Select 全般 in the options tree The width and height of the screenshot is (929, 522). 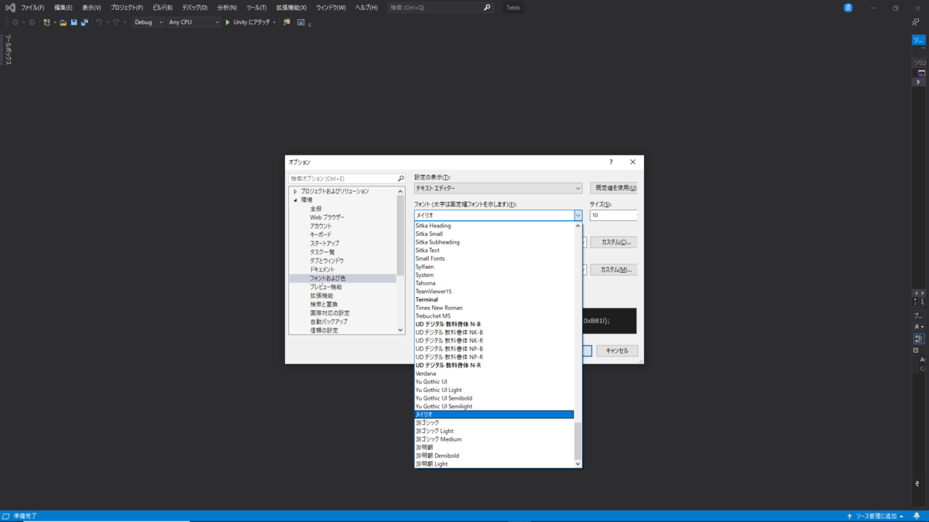pyautogui.click(x=316, y=209)
